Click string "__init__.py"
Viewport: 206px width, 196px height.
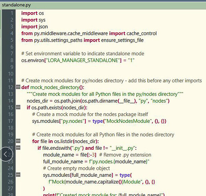point(122,148)
